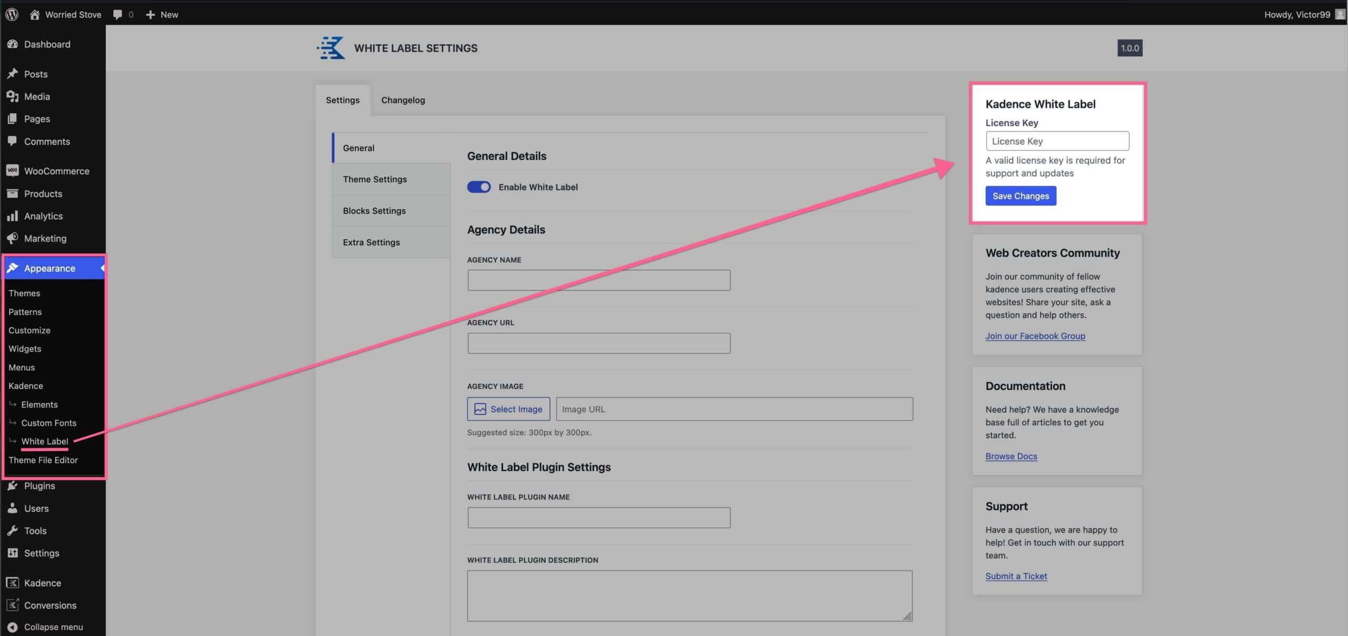Click the Select Image button

(508, 409)
